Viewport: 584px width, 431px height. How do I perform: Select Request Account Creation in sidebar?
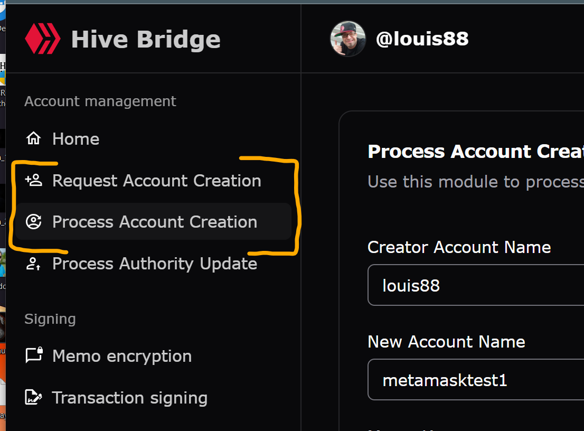154,181
